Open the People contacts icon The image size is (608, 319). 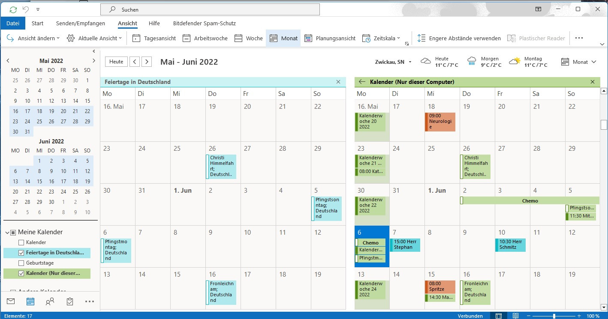coord(50,301)
